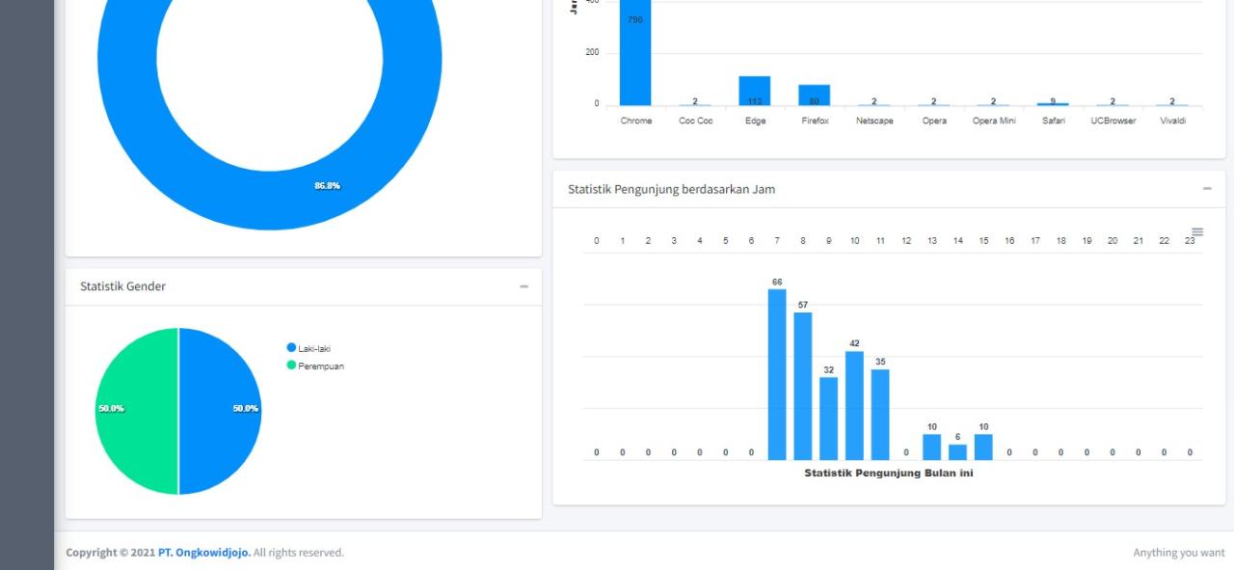Image resolution: width=1234 pixels, height=570 pixels.
Task: Open the PT. Ongkowidjojo footer link
Action: coord(204,553)
